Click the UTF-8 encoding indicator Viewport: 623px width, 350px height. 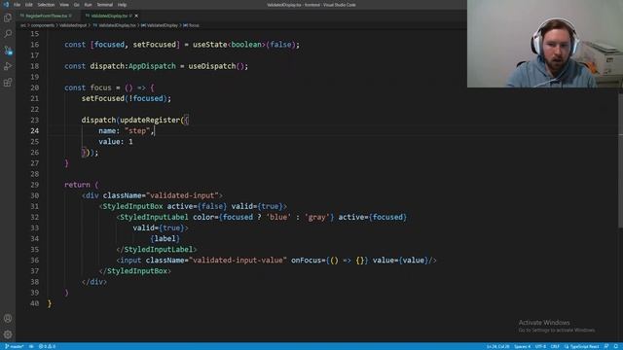click(x=540, y=346)
